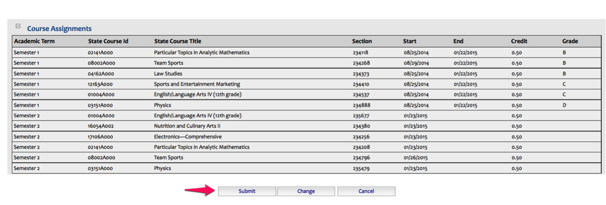Viewport: 606px width, 205px height.
Task: Click the State Course Id column header
Action: point(108,41)
